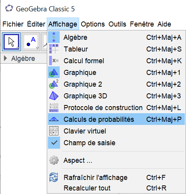Select the Point tool
This screenshot has height=194, width=186.
tap(31, 42)
